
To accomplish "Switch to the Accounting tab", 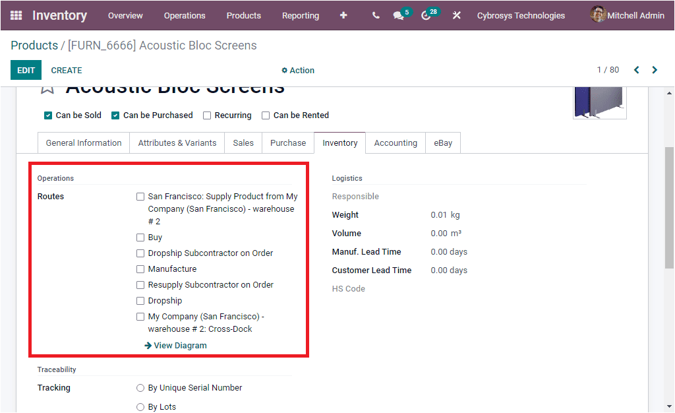I will click(396, 143).
